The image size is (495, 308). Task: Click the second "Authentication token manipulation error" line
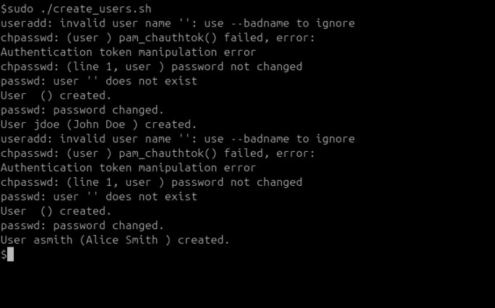point(128,168)
